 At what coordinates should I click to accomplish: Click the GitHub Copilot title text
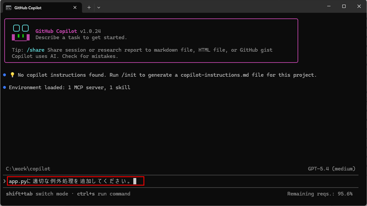coord(56,31)
